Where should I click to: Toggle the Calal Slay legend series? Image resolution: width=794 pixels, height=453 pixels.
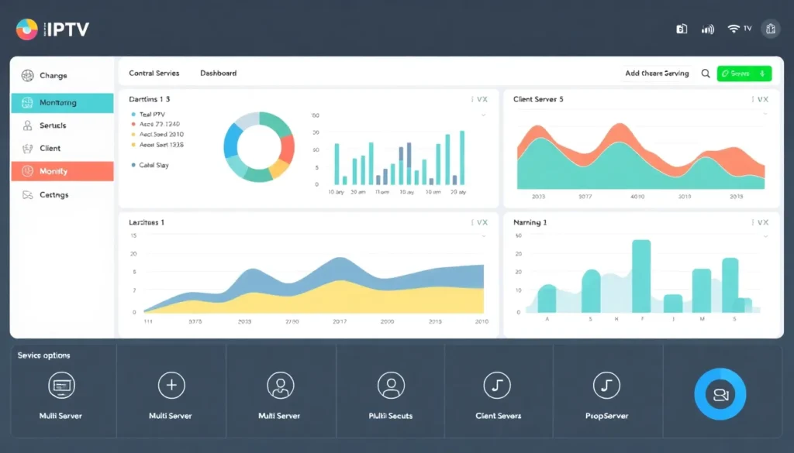point(150,165)
